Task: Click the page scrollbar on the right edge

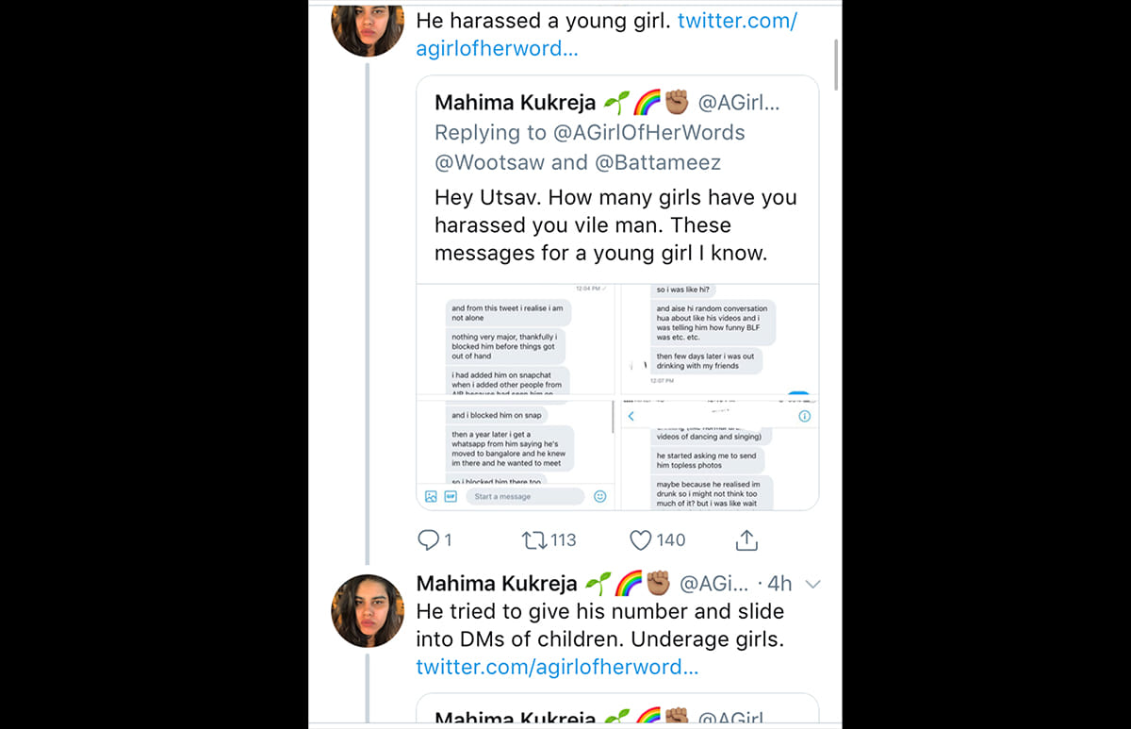Action: pos(835,66)
